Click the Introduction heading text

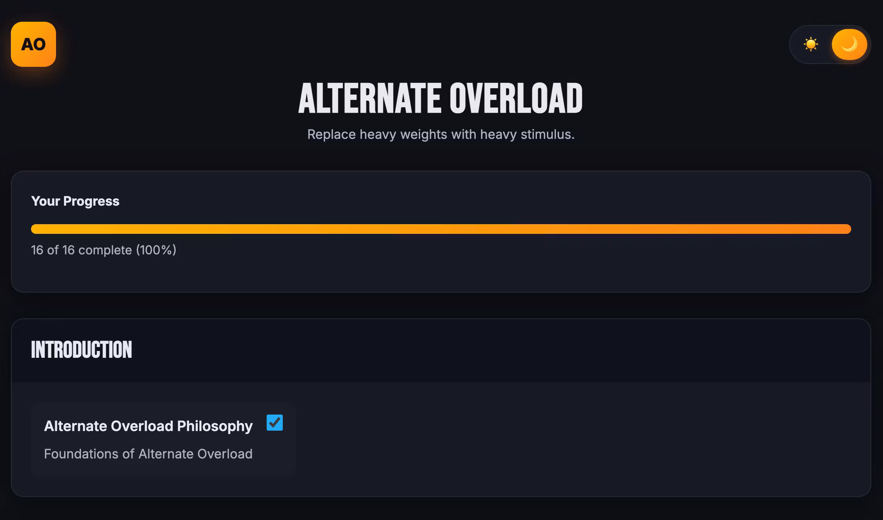[x=81, y=350]
